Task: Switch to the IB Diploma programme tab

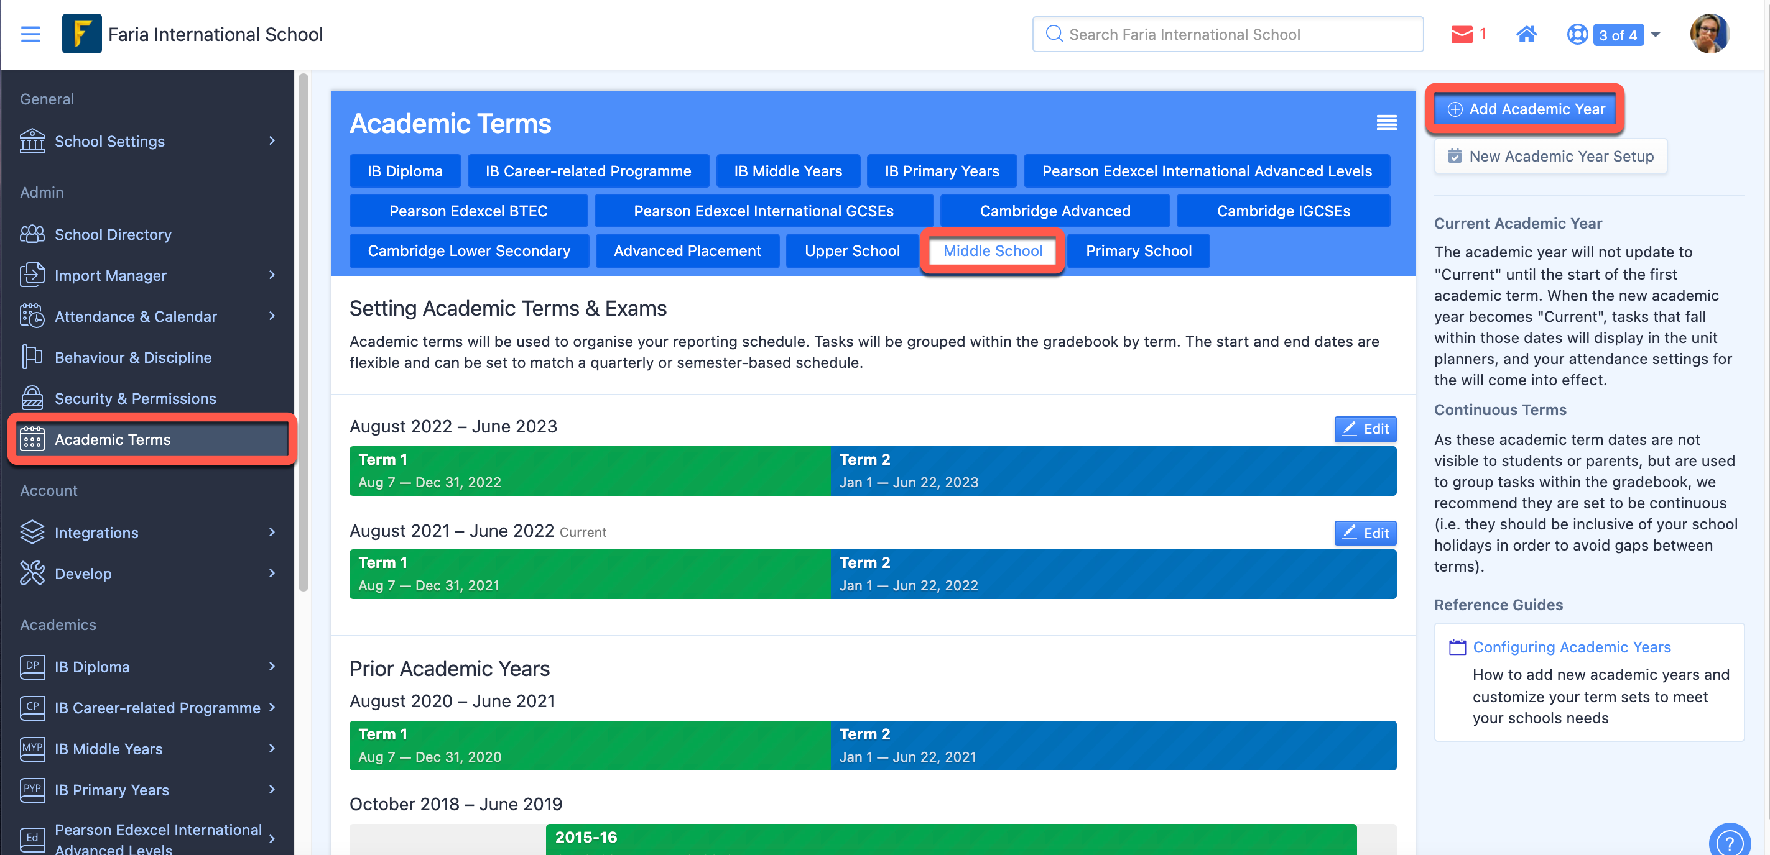Action: click(x=405, y=171)
